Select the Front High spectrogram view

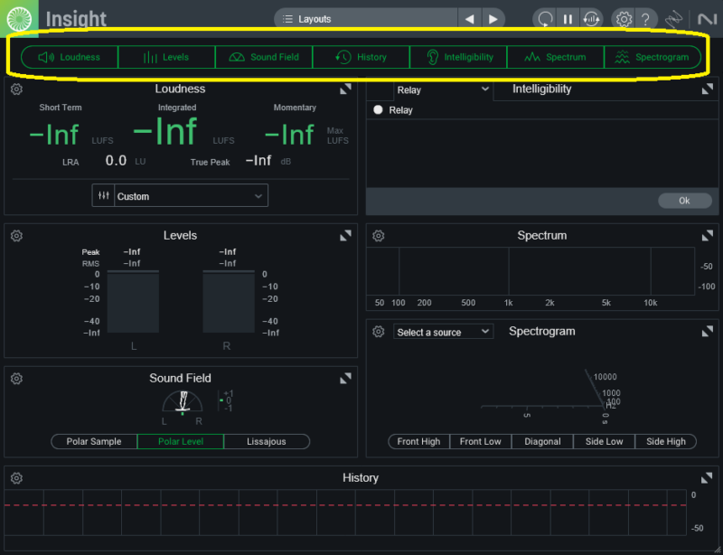(418, 442)
